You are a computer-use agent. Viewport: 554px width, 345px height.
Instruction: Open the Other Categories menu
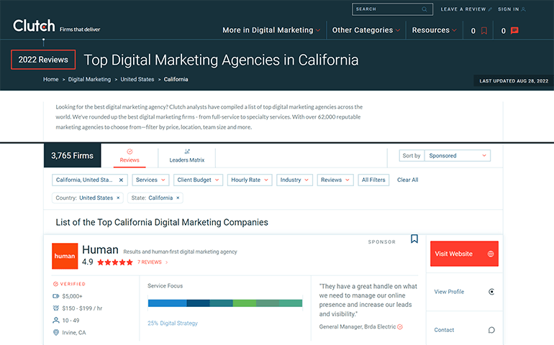pos(366,30)
